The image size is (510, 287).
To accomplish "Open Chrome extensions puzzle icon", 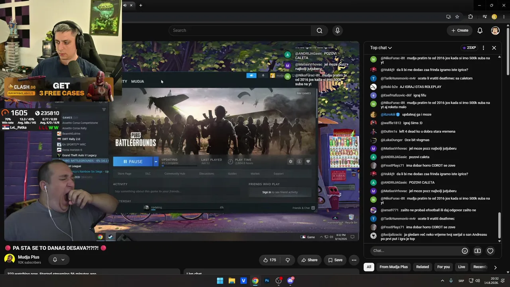I will 471,17.
